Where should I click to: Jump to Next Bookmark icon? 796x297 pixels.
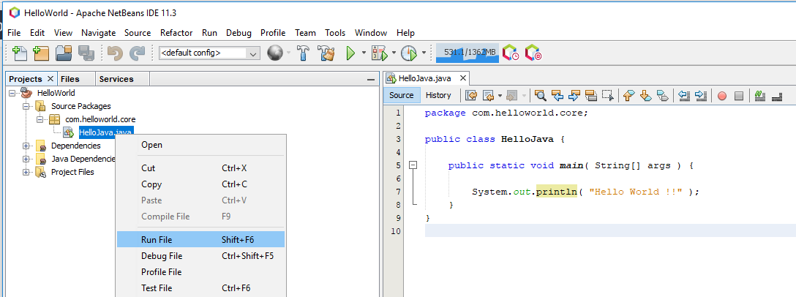click(646, 95)
